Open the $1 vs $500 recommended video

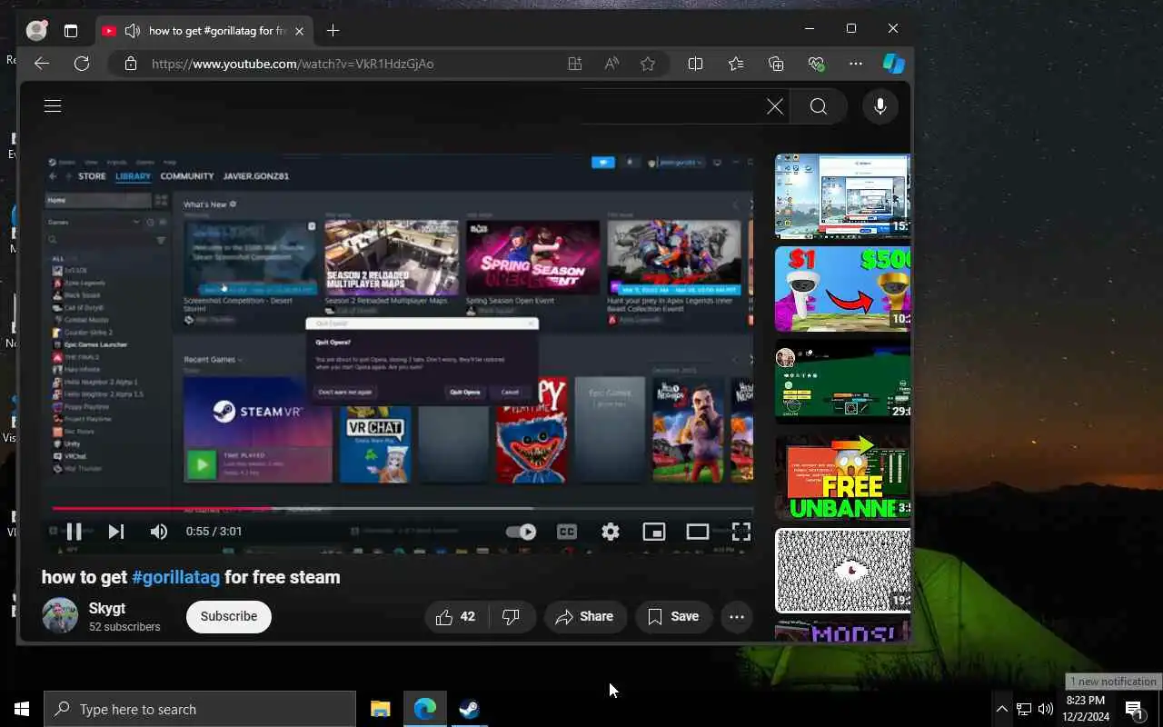pos(842,289)
